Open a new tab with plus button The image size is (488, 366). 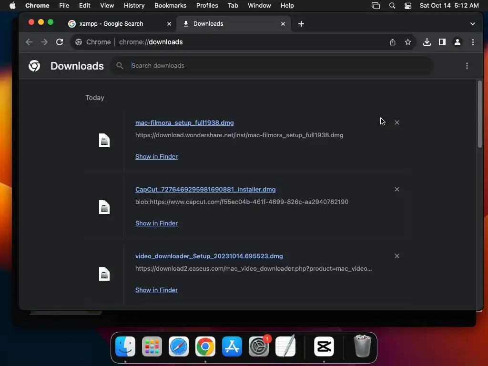click(301, 24)
